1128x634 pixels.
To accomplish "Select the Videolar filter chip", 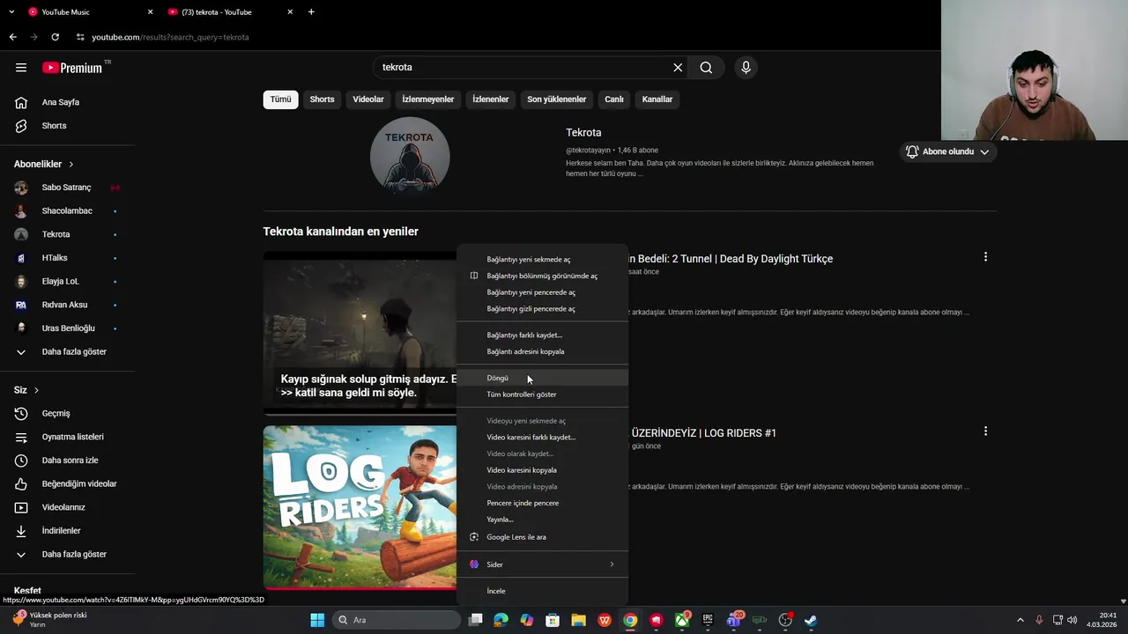I will pyautogui.click(x=368, y=100).
